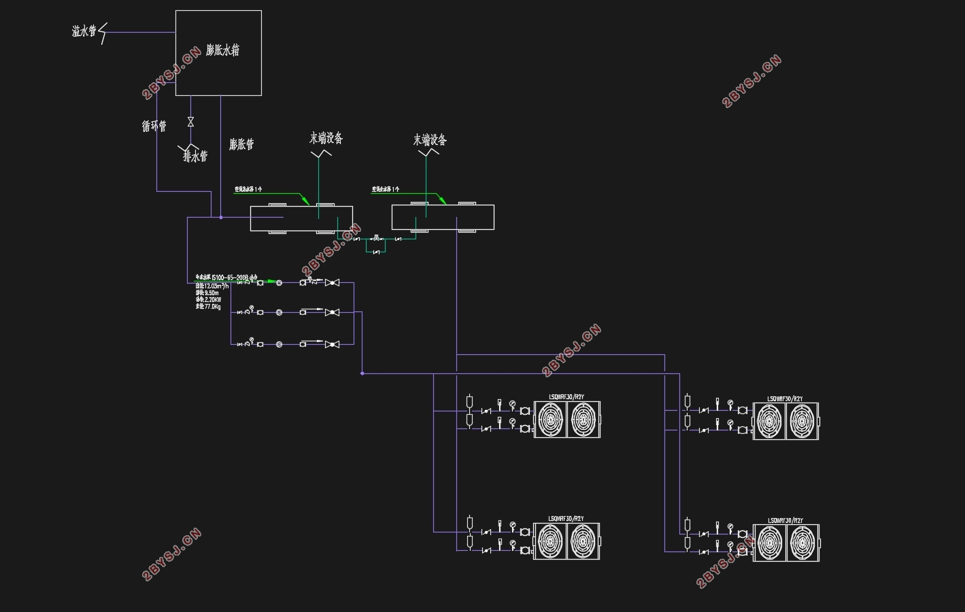Click the right fan of the lower-right LSQWRF30/R2Y unit

pos(802,543)
